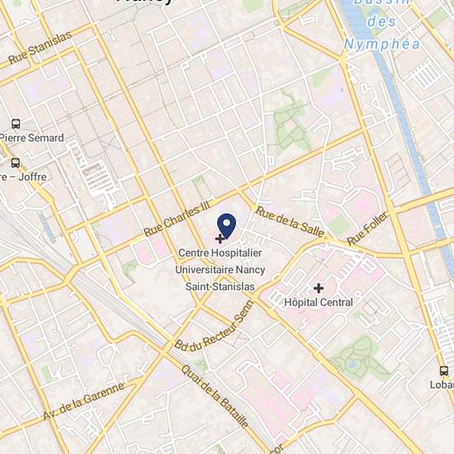Click the dark blue location pin marker
Screen dimensions: 454x454
pos(226,226)
